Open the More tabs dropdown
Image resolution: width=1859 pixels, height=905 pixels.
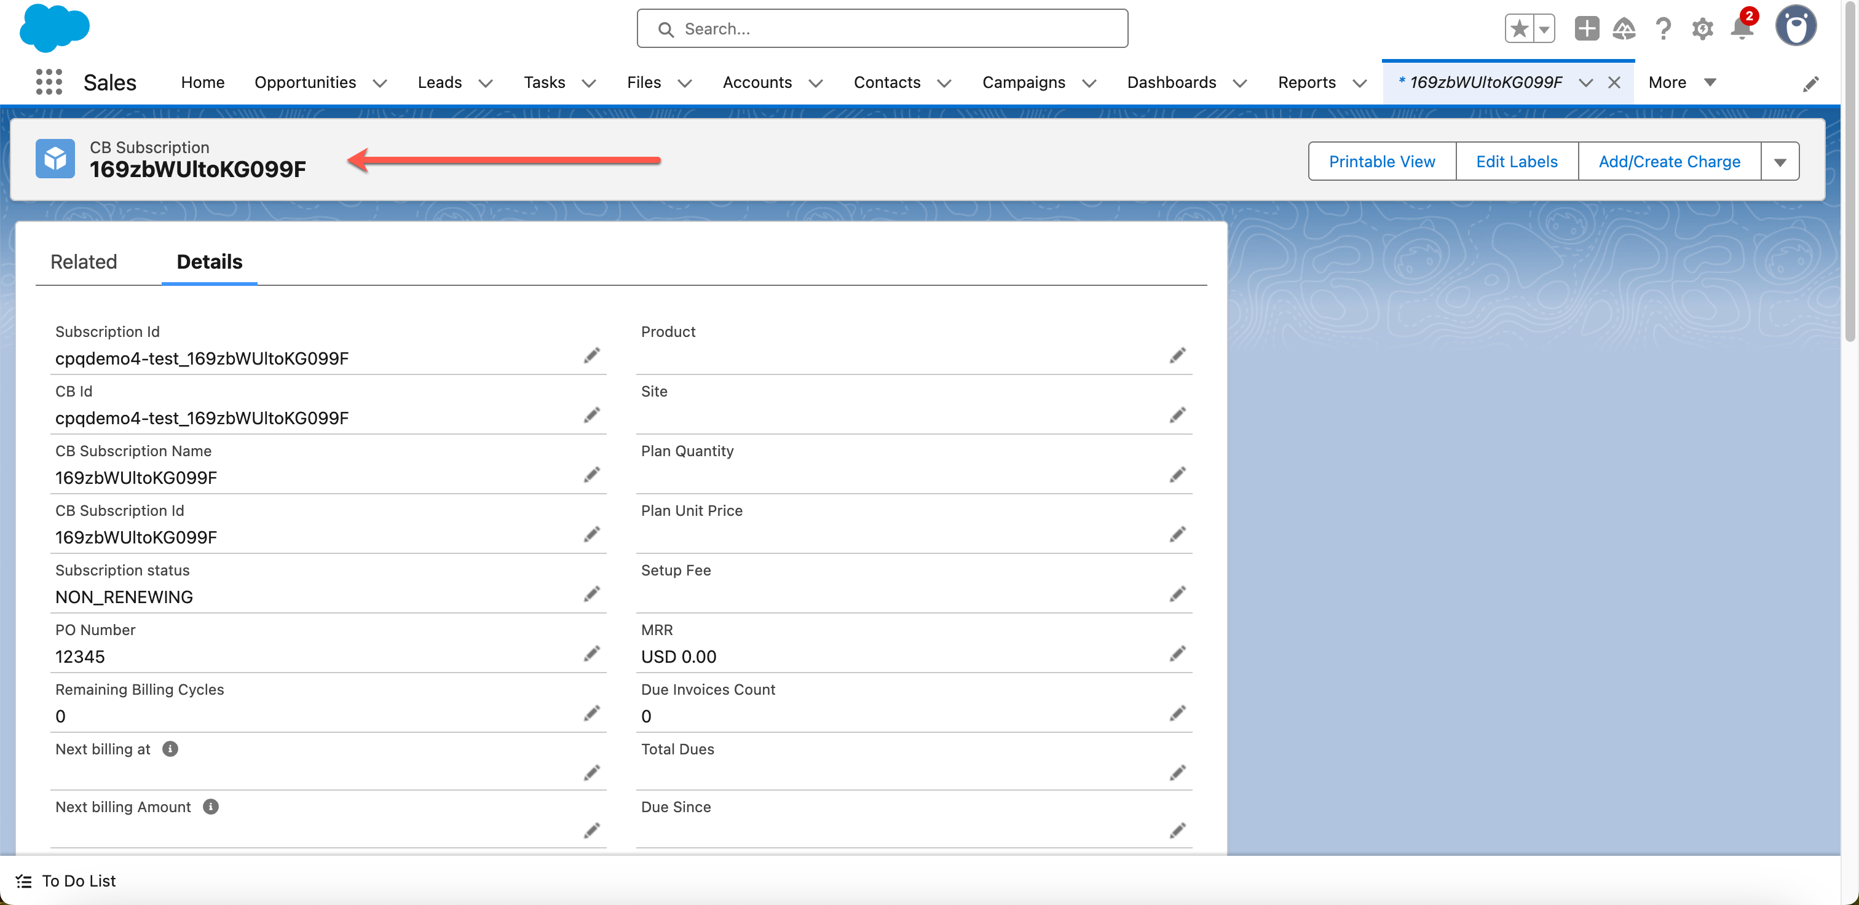(1682, 82)
